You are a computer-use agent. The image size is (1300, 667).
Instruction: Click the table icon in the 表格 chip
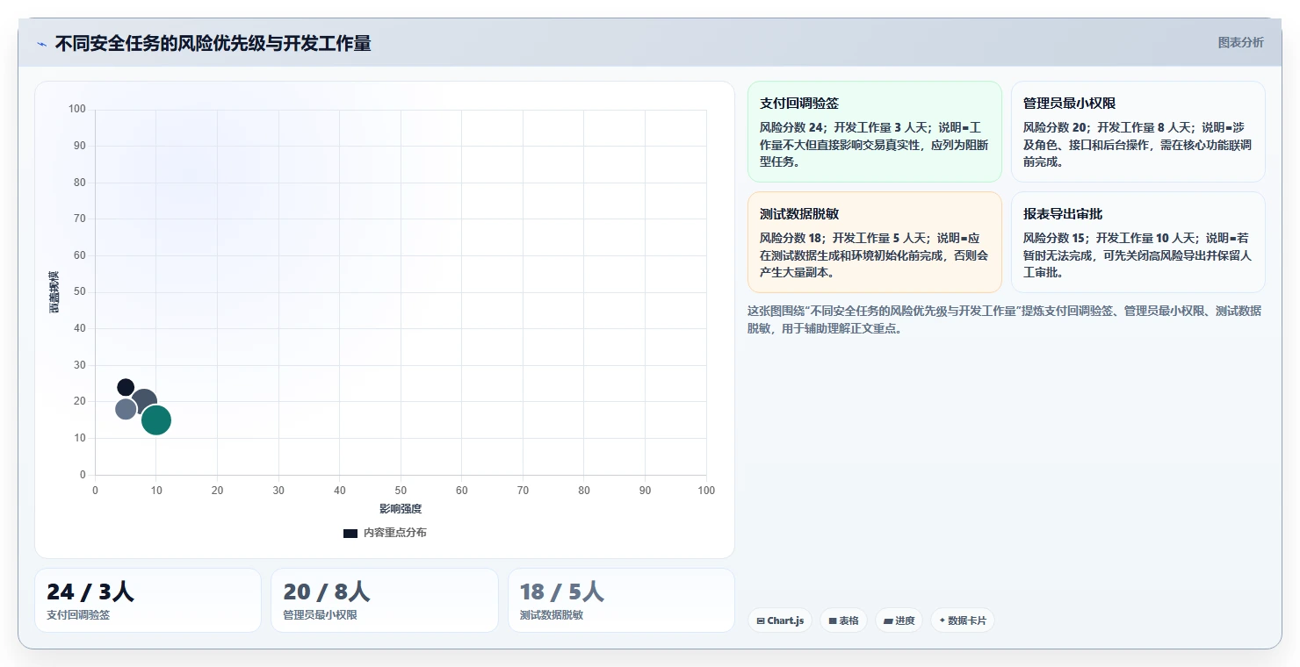point(833,620)
